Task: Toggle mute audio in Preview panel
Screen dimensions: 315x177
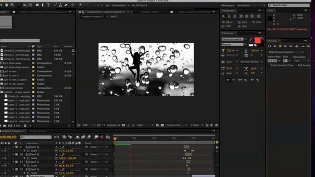Action: 297,46
